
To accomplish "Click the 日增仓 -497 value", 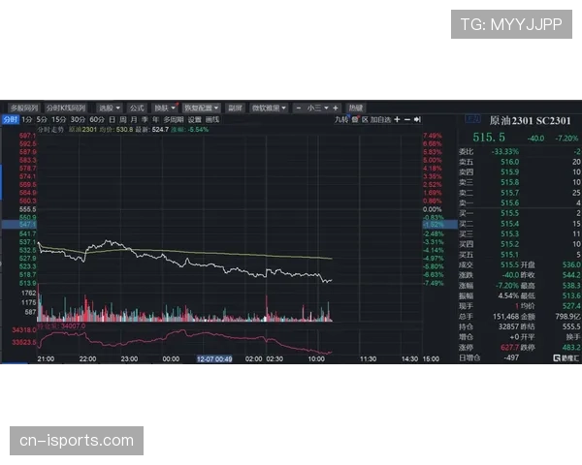I will tap(511, 357).
